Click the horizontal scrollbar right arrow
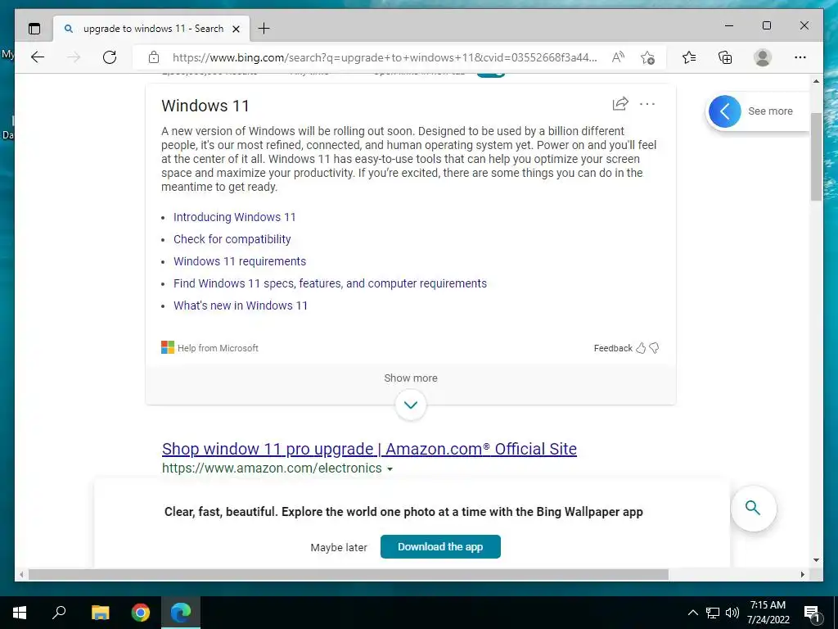Screen dimensions: 838x629 pyautogui.click(x=802, y=574)
